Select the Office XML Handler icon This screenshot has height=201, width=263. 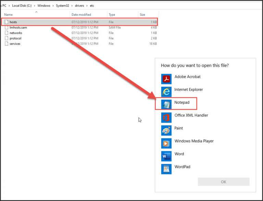coord(166,117)
